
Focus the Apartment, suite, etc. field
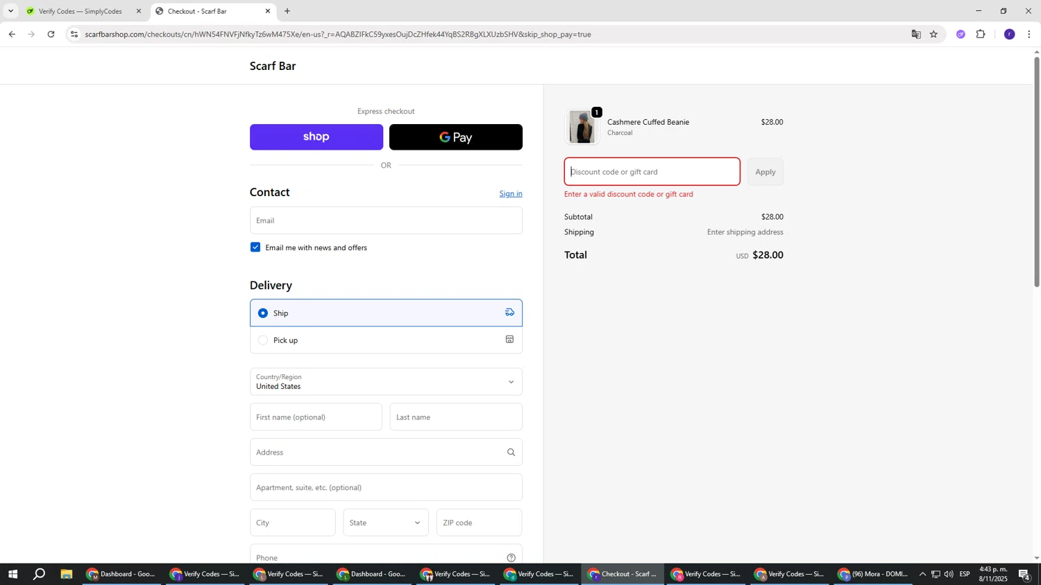pos(386,488)
